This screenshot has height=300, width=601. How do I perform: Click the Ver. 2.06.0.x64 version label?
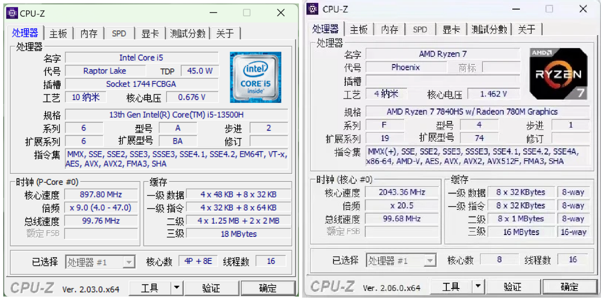pos(392,288)
